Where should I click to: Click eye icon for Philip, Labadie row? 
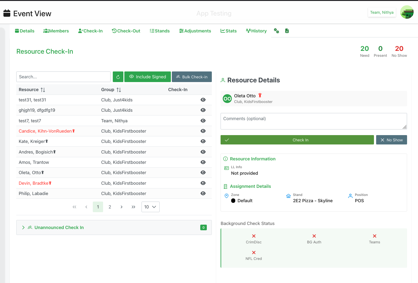point(203,193)
